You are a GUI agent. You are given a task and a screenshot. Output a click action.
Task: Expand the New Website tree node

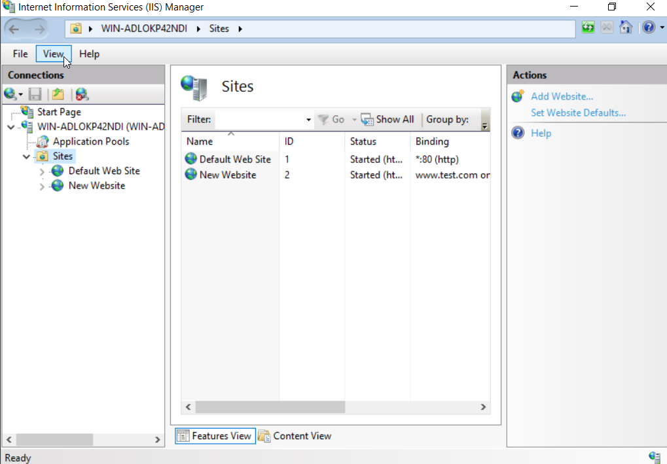pyautogui.click(x=43, y=187)
